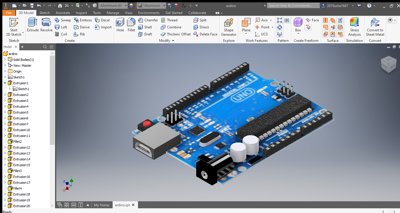Select the Split tool

coord(200,20)
